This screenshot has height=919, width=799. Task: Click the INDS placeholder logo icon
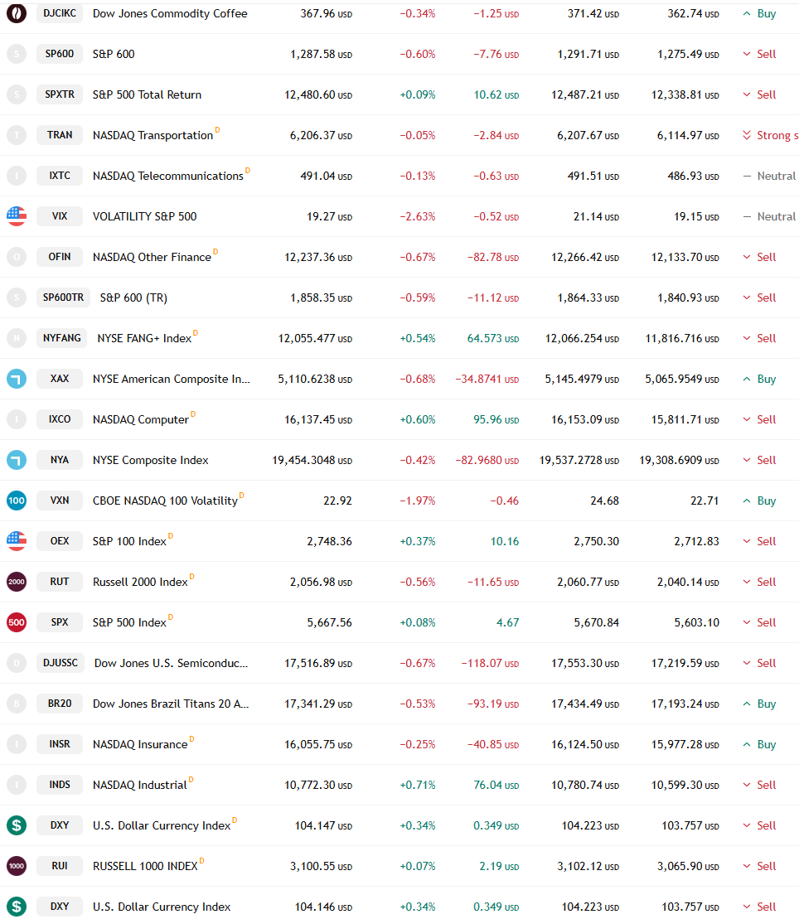tap(17, 785)
